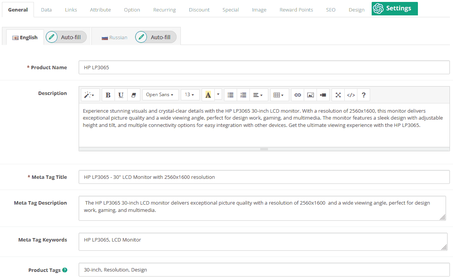Click the ChatGPT logo in Settings button

coord(378,8)
